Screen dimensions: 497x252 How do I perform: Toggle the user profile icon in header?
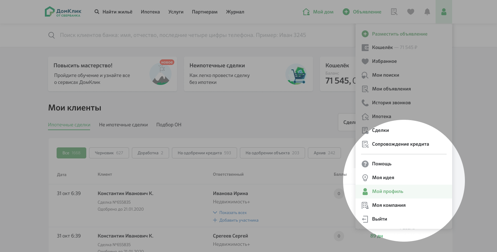(444, 12)
